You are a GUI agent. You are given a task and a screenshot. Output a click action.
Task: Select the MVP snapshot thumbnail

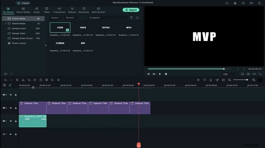tap(83, 43)
